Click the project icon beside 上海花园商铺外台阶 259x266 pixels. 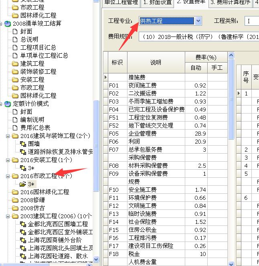pos(23,240)
